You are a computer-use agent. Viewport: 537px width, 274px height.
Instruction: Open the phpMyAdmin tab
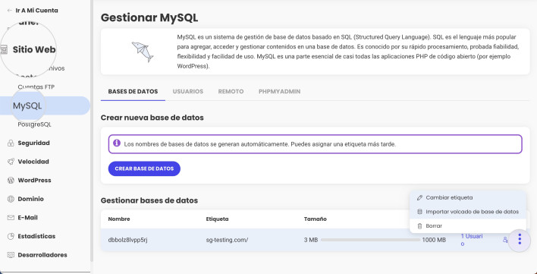279,91
